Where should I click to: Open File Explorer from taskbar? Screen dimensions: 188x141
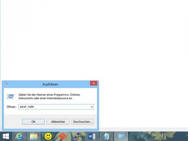tap(33, 136)
